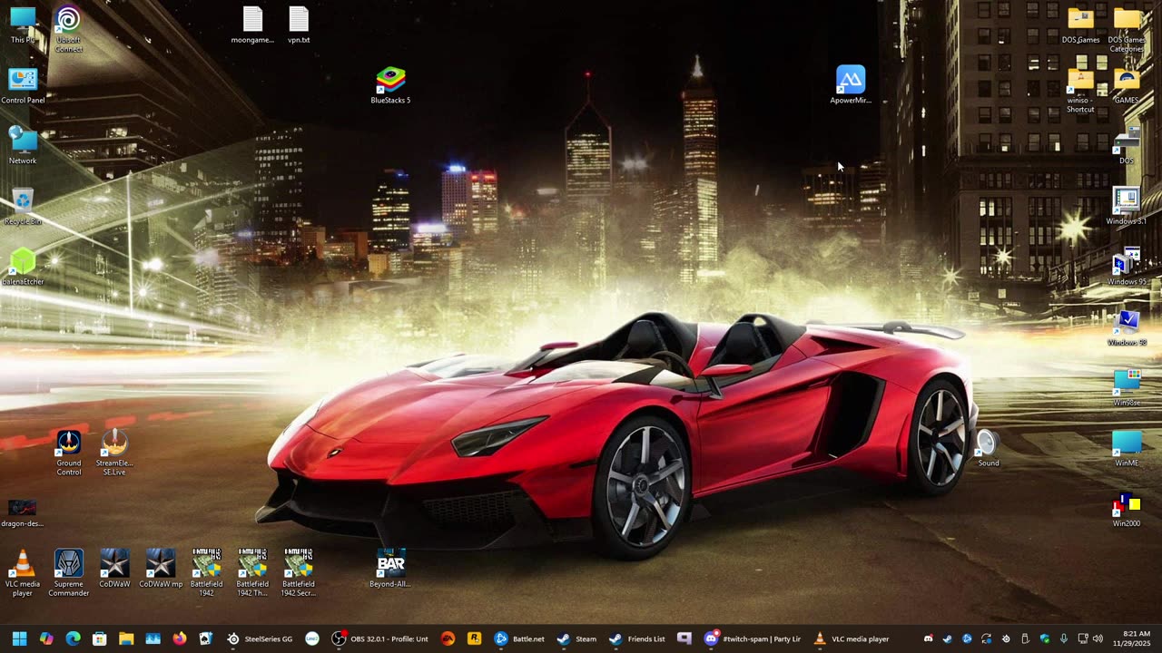Open the purple chat app on taskbar
The width and height of the screenshot is (1162, 653).
[684, 638]
